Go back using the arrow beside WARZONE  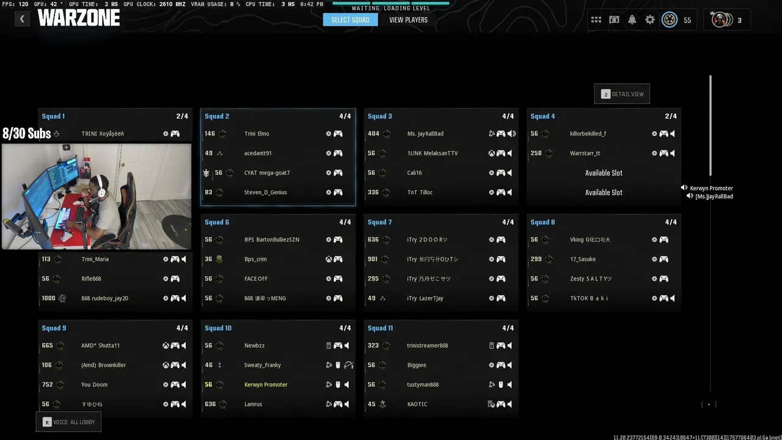(22, 19)
